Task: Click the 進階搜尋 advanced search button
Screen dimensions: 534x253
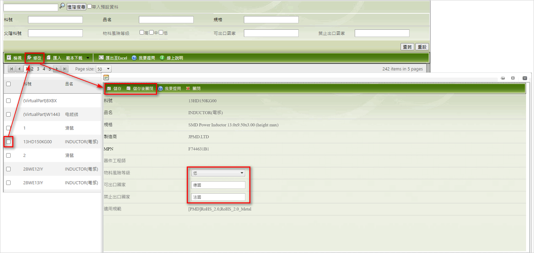Action: click(x=76, y=7)
